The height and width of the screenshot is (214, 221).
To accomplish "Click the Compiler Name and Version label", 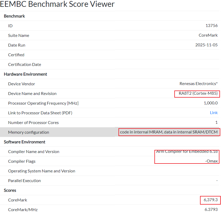I will [34, 151].
